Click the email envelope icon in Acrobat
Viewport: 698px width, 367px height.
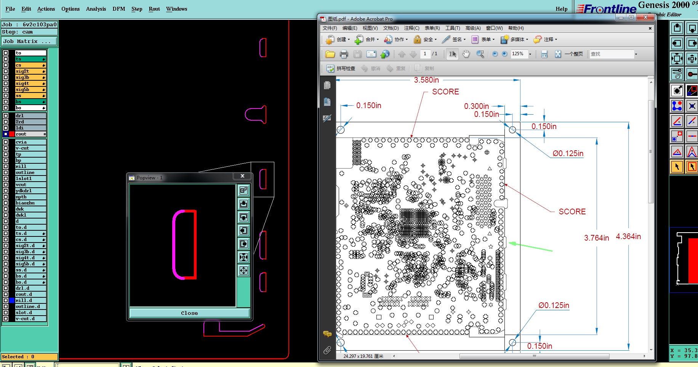pos(371,54)
